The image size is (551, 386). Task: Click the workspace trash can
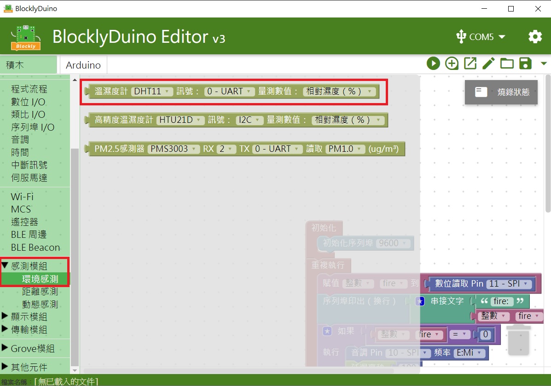[x=519, y=340]
